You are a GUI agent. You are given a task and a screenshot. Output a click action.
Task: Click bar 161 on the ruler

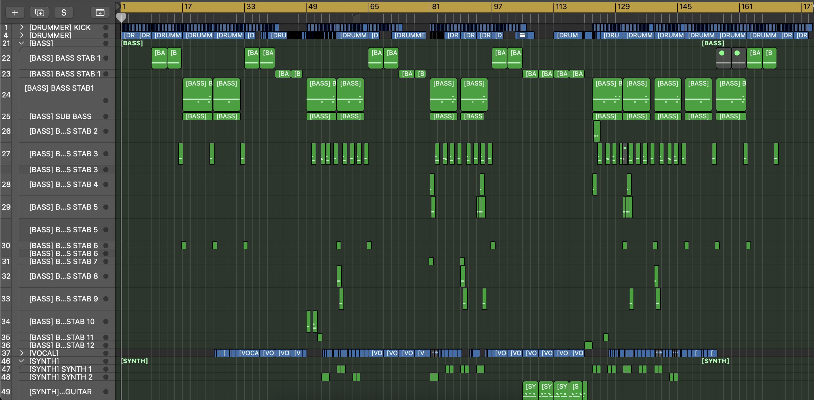747,7
